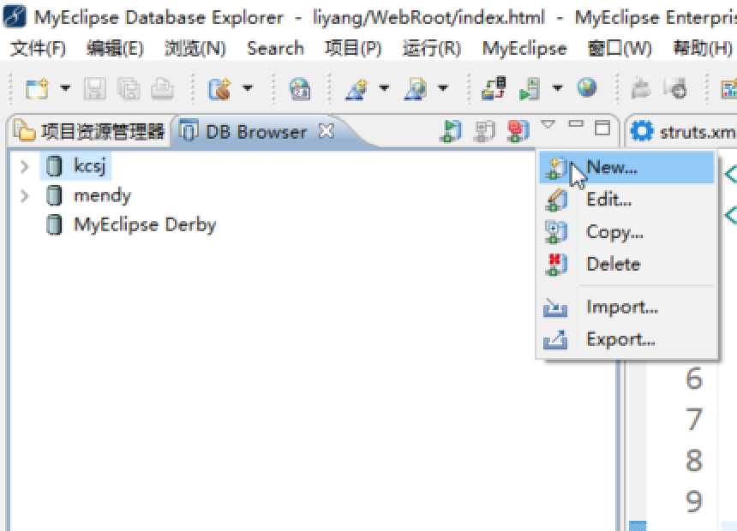Click the close connection icon in DB Browser
Image resolution: width=737 pixels, height=531 pixels.
484,131
